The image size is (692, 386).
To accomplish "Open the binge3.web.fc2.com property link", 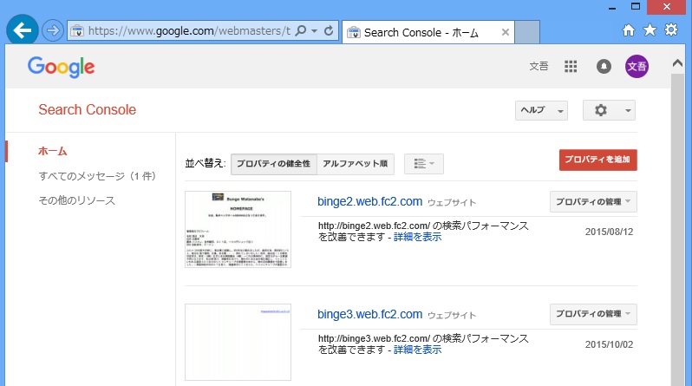I will [369, 314].
